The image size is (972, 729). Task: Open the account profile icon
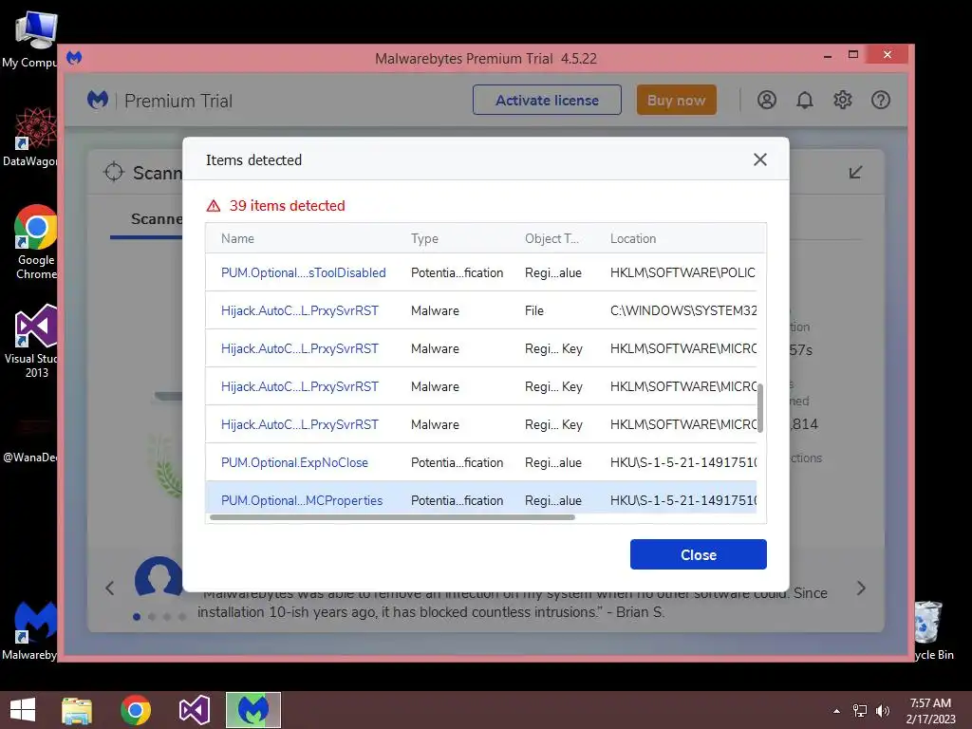pyautogui.click(x=767, y=100)
